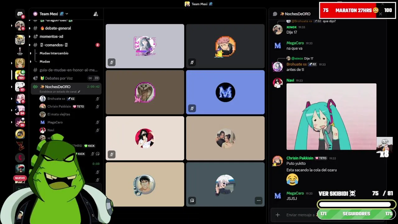Click the '00 99' user limit badge

coord(93,78)
